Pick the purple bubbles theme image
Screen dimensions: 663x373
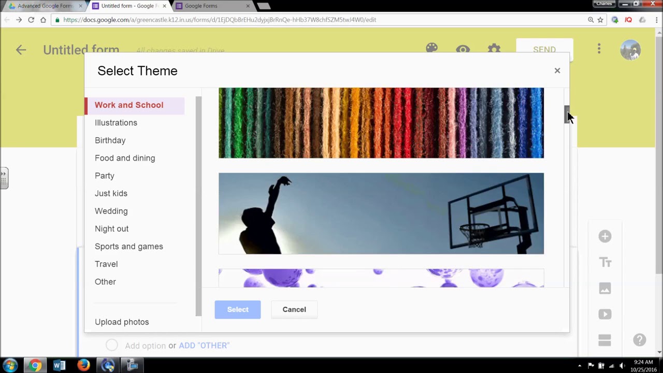coord(381,278)
